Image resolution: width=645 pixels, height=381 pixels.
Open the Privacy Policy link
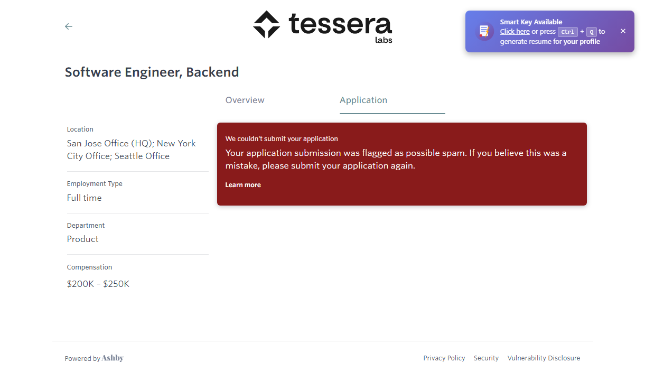pyautogui.click(x=444, y=358)
